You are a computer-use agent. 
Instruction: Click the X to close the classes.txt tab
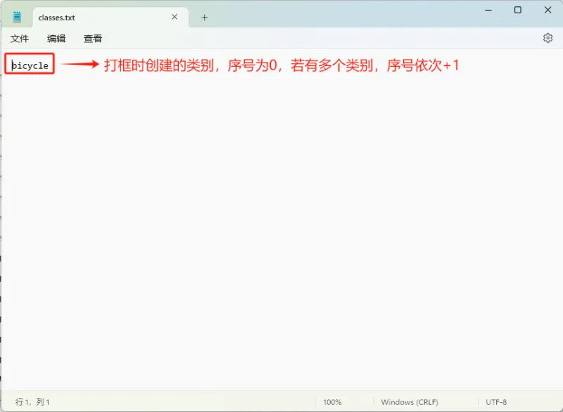pos(174,17)
